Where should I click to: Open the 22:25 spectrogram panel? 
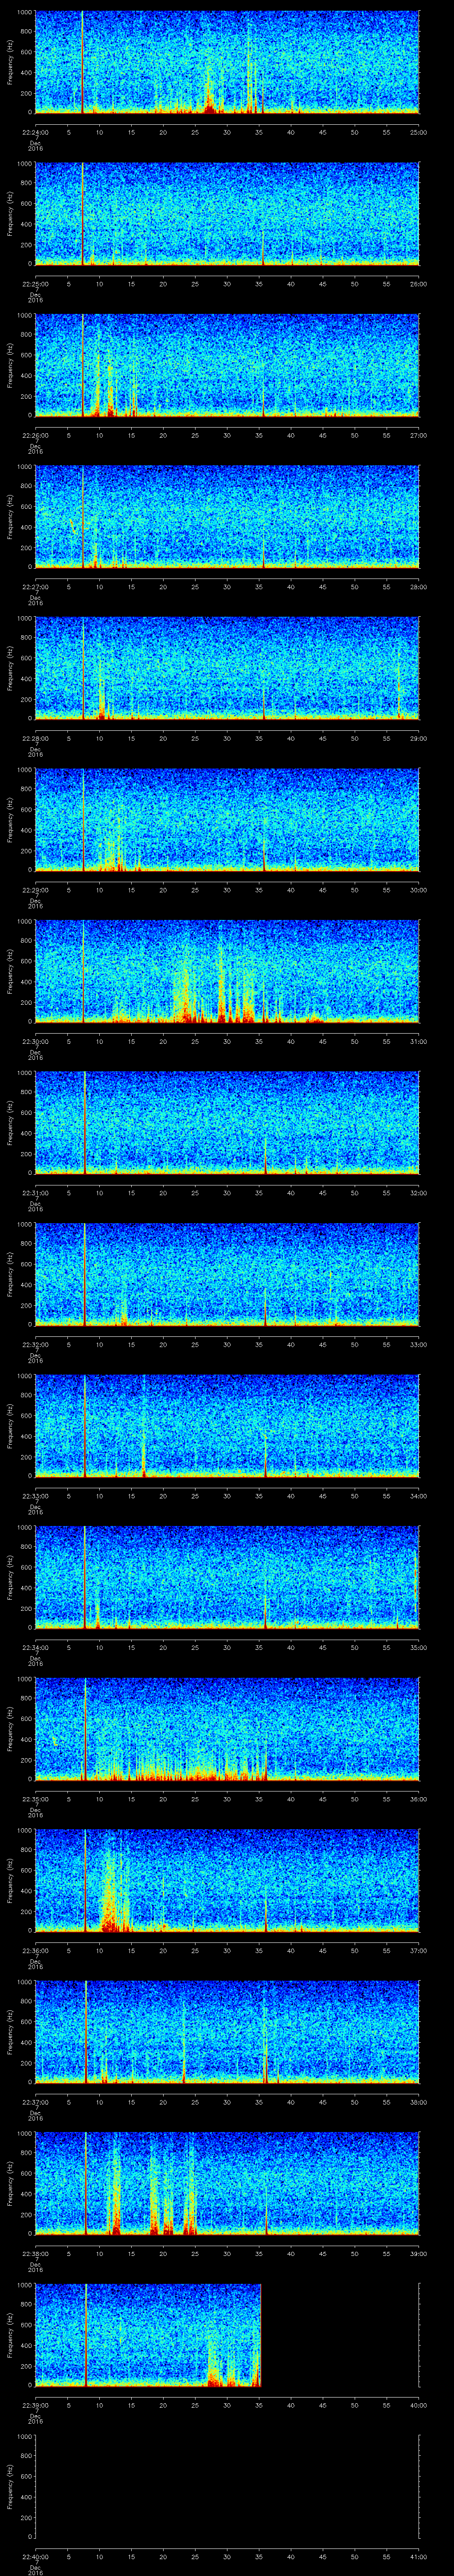click(227, 213)
